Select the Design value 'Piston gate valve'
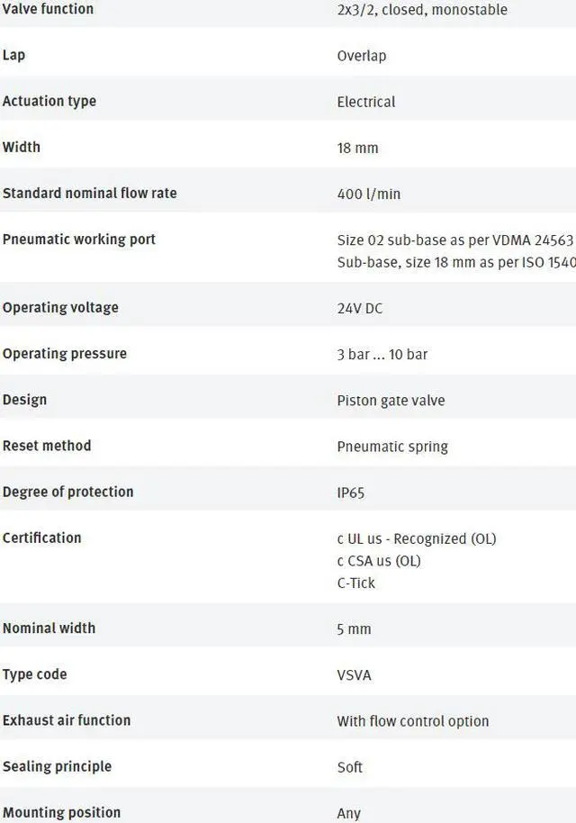 [x=391, y=400]
